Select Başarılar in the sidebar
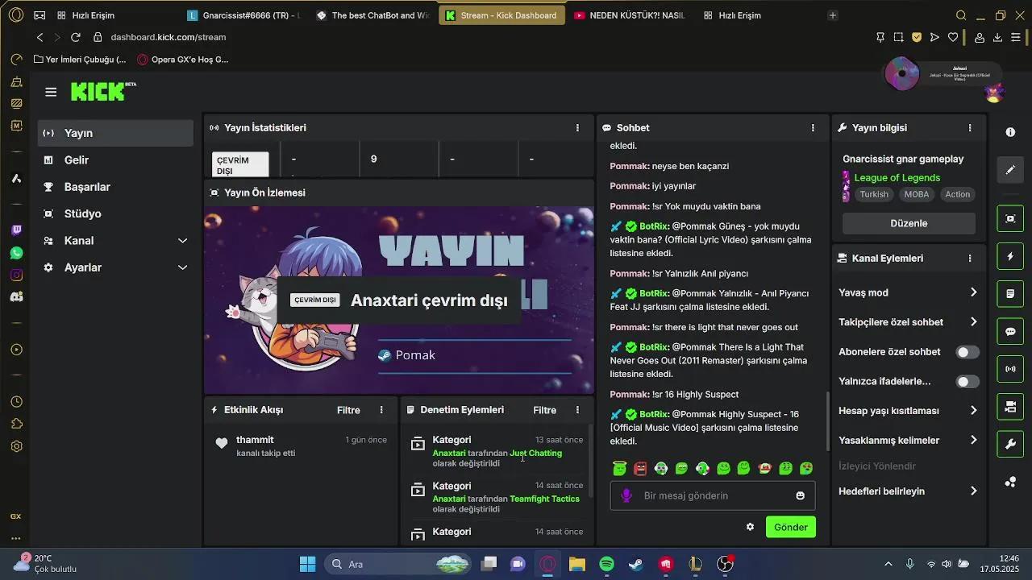This screenshot has height=580, width=1032. [115, 187]
